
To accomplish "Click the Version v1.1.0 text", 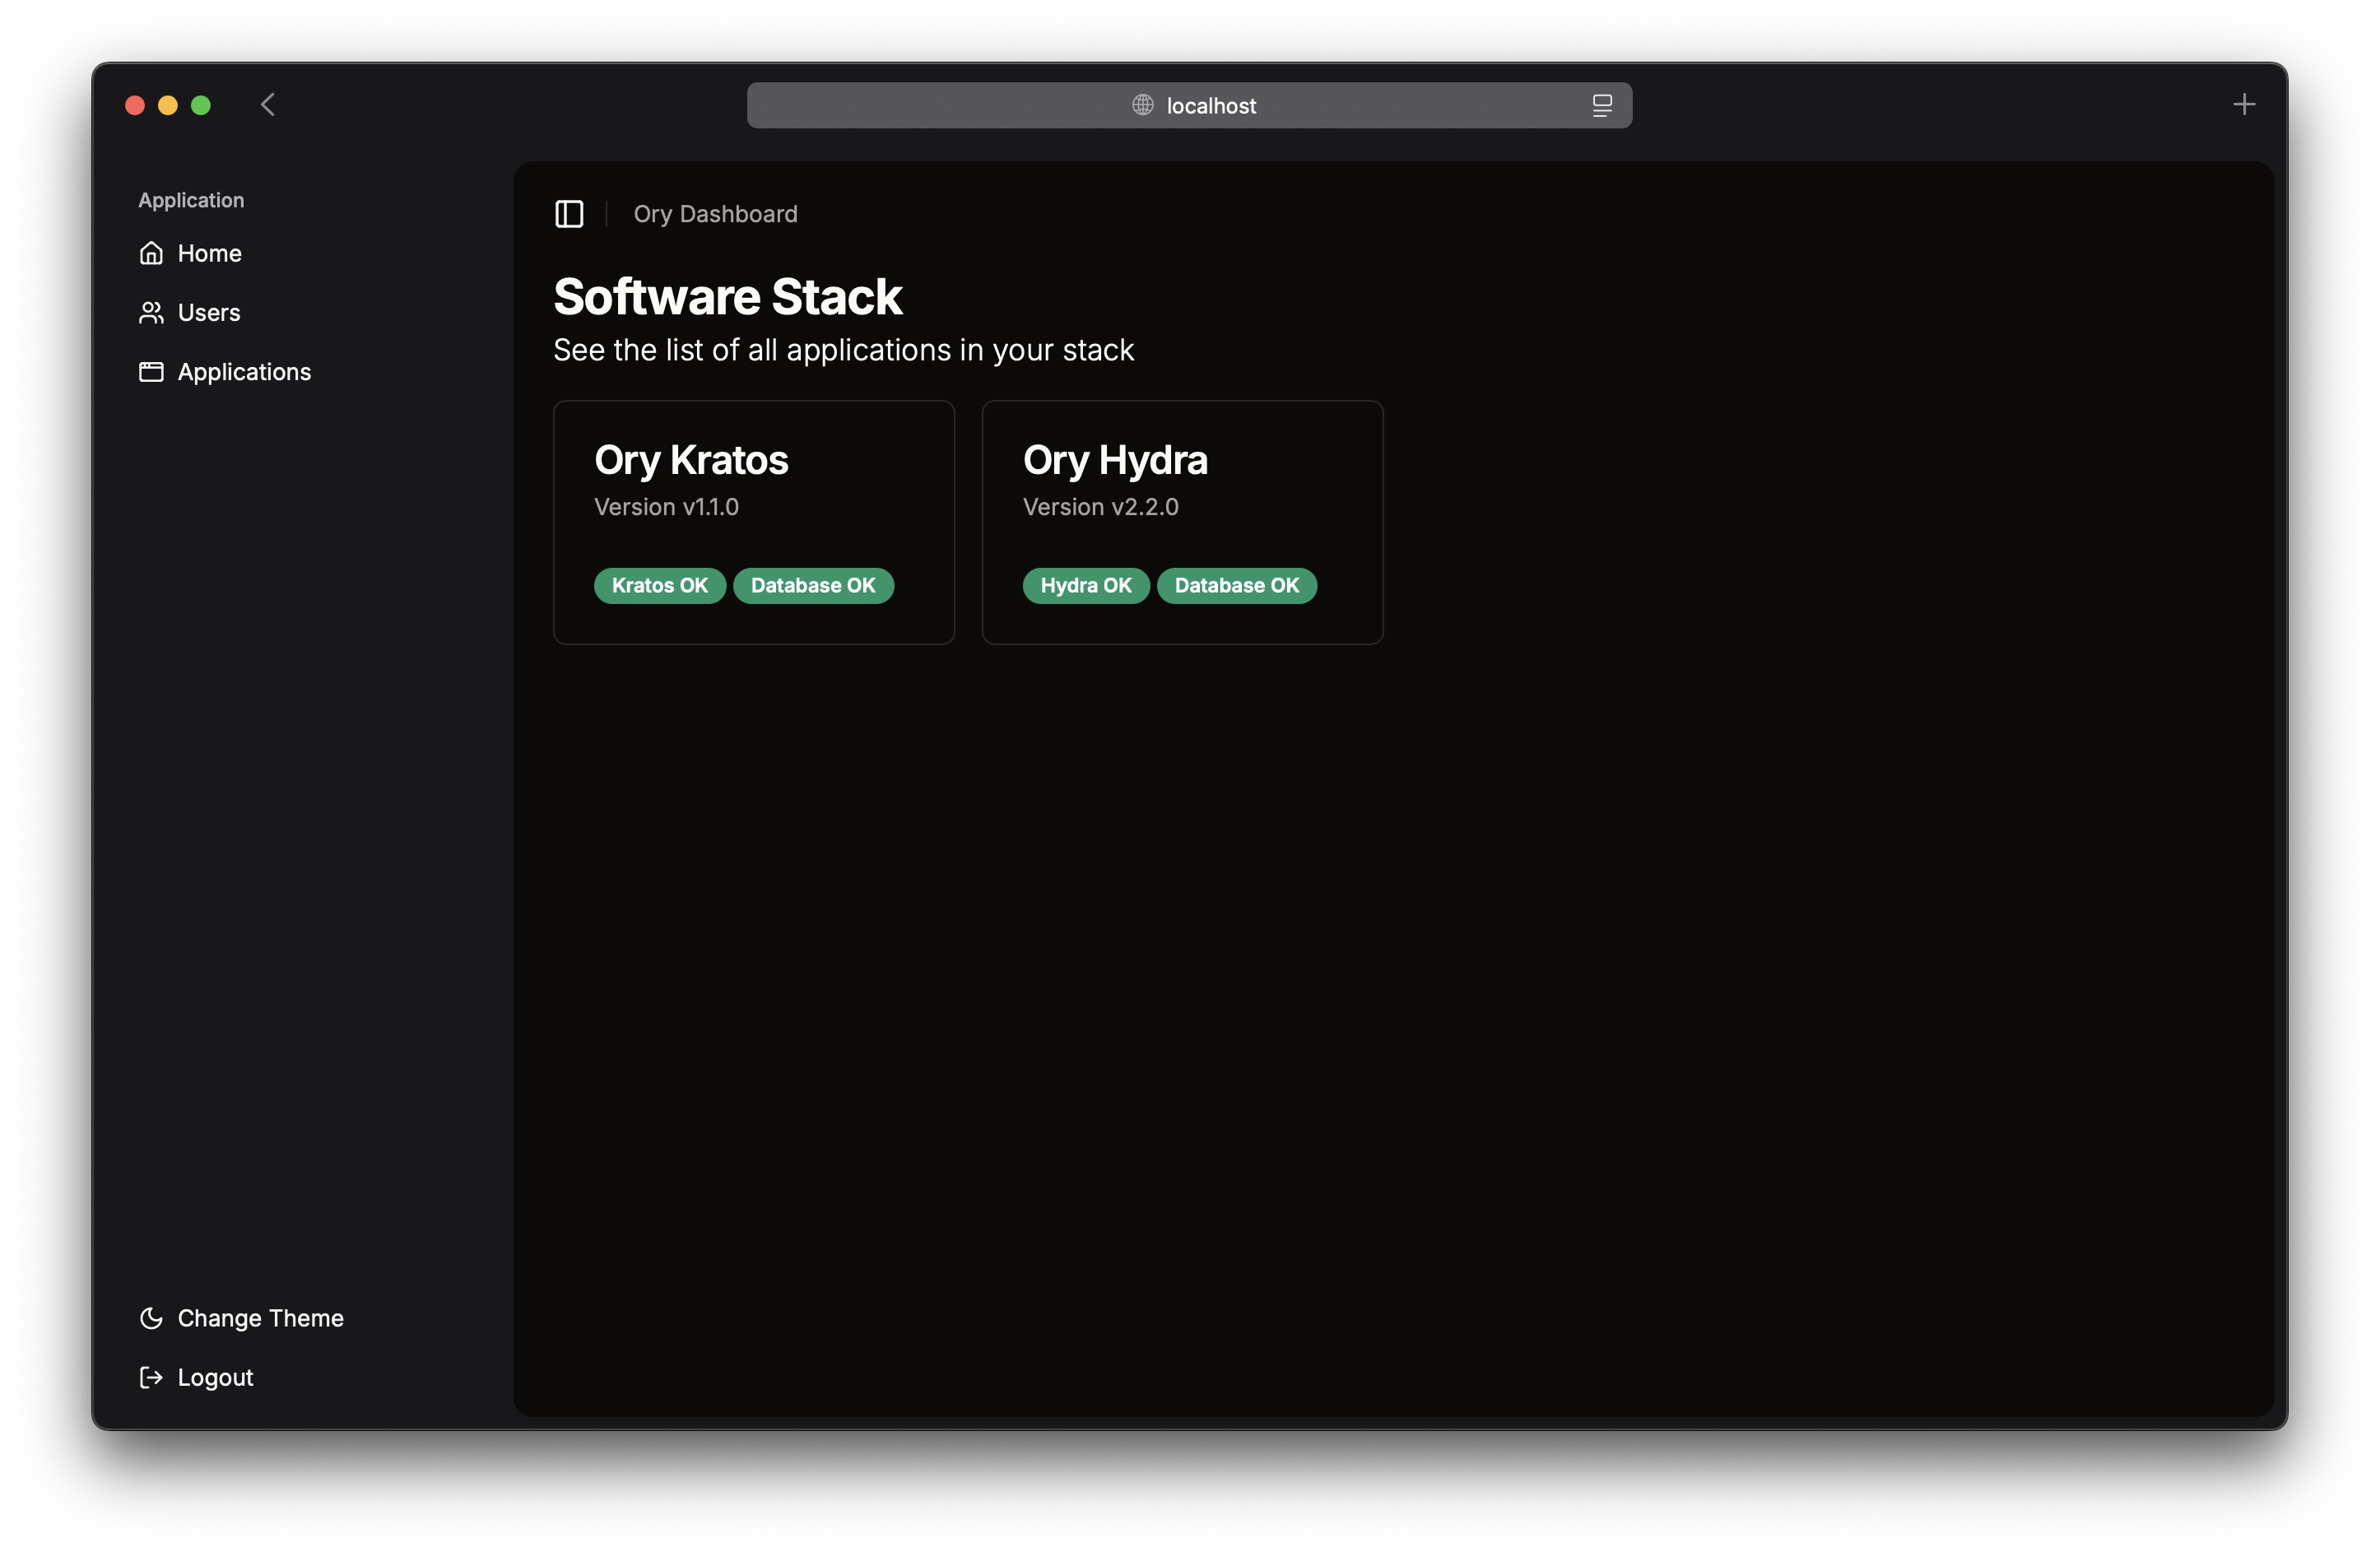I will (666, 507).
